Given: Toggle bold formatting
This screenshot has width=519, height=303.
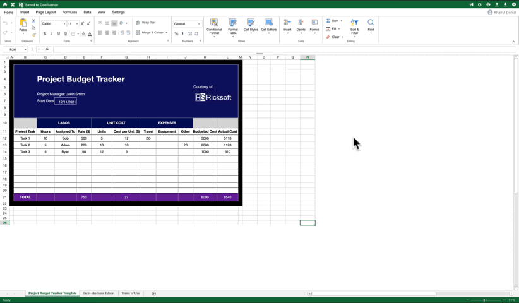Looking at the screenshot, I should coord(44,33).
